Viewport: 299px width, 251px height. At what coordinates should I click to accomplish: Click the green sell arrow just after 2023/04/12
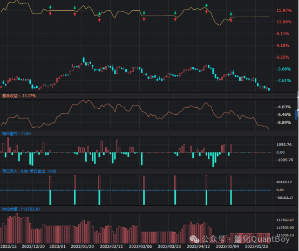[207, 5]
